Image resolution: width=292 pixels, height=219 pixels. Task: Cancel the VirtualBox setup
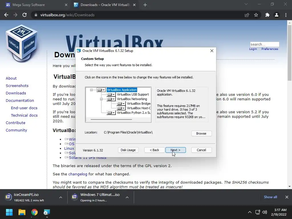pos(201,150)
